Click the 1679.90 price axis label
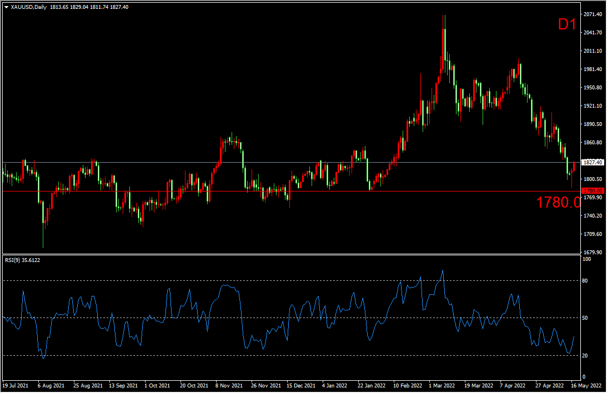The width and height of the screenshot is (607, 393). point(592,252)
